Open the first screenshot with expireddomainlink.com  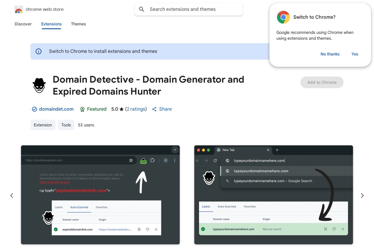point(100,195)
